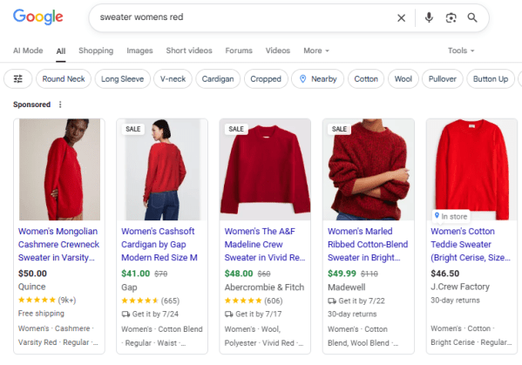Open Women's Mongolian Cashmere Crewneck link
Viewport: 522px width, 365px height.
tap(58, 245)
